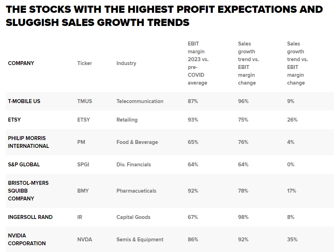Viewport: 336px width, 252px height.
Task: Click the ETSY company name
Action: 14,120
